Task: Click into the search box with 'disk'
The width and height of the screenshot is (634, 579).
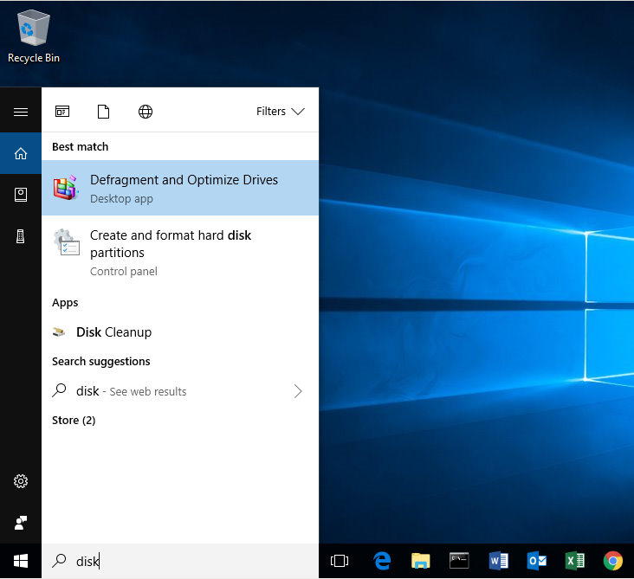Action: [x=180, y=561]
